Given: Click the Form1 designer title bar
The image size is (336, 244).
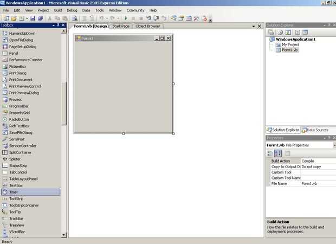Looking at the screenshot, I should click(123, 38).
